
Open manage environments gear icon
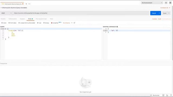170,3
